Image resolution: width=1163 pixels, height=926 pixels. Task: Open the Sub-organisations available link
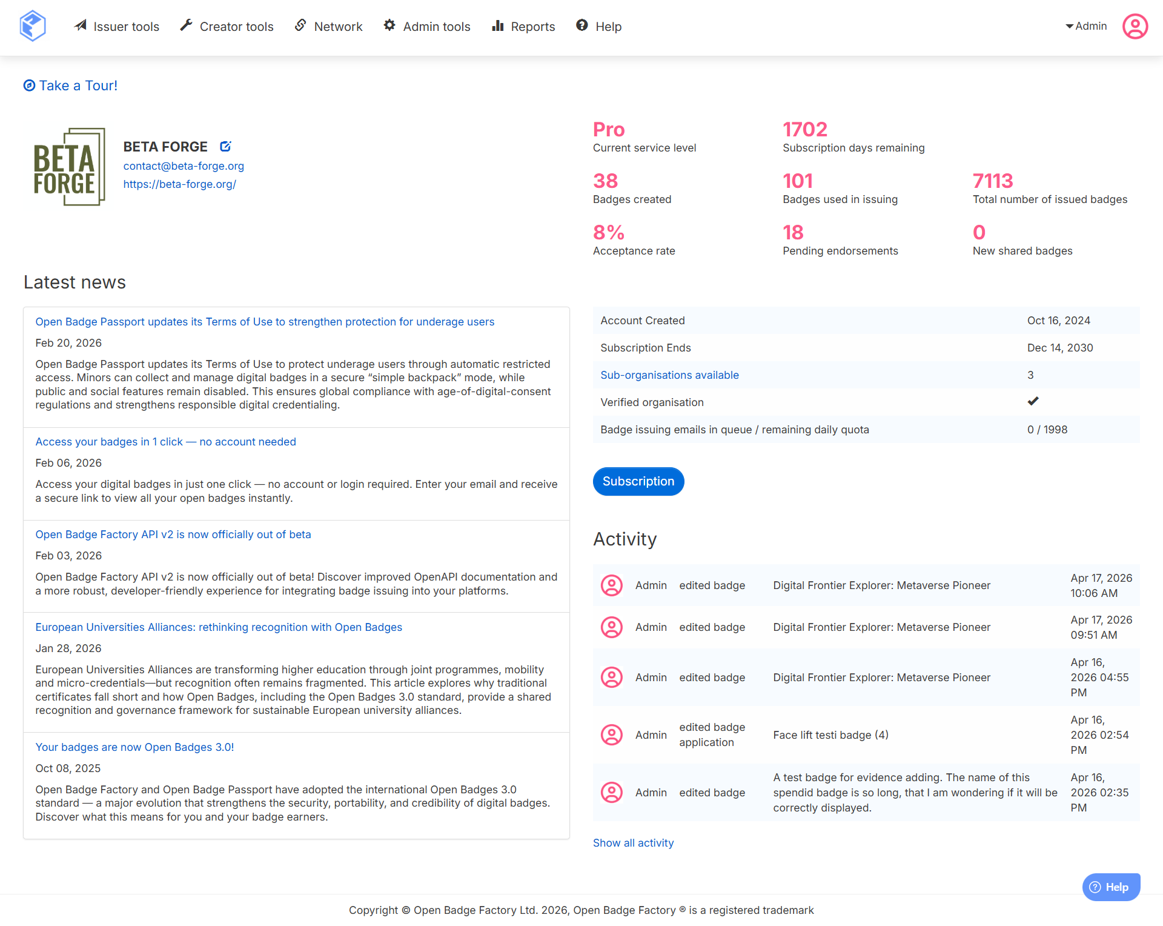(669, 375)
